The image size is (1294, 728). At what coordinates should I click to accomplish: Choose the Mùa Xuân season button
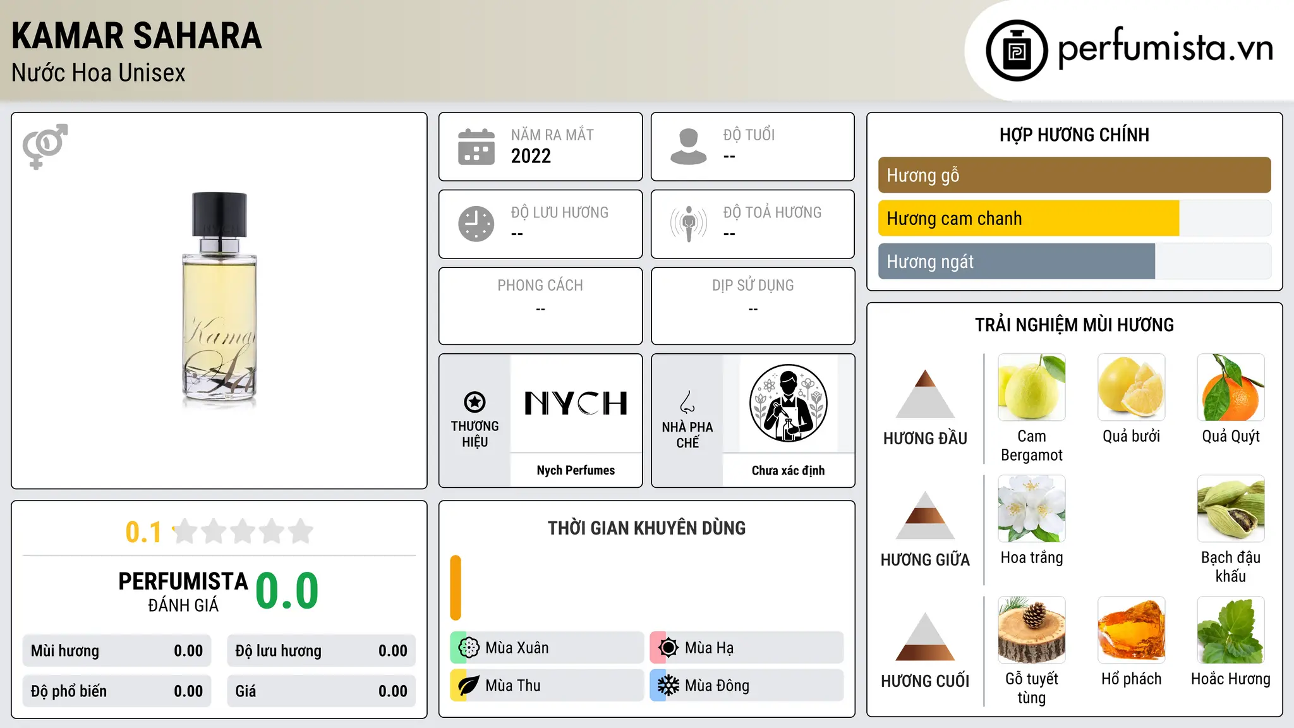pyautogui.click(x=547, y=648)
